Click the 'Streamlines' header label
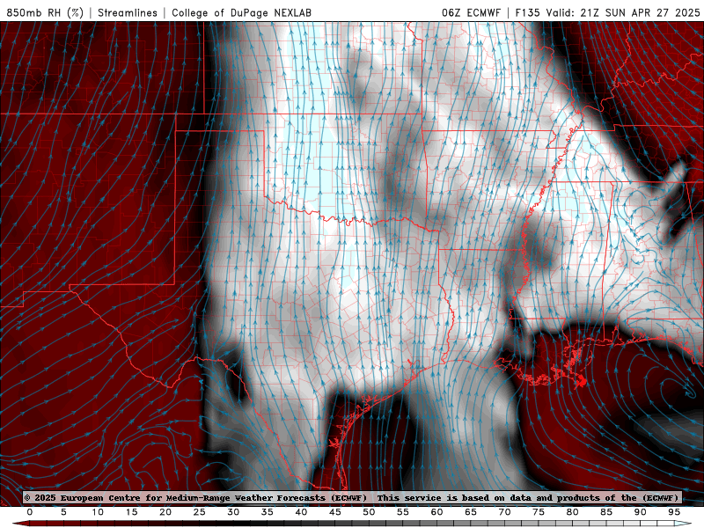 click(x=128, y=12)
